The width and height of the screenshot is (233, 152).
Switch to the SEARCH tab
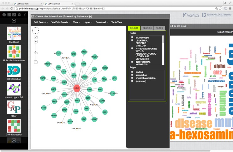coord(147,28)
